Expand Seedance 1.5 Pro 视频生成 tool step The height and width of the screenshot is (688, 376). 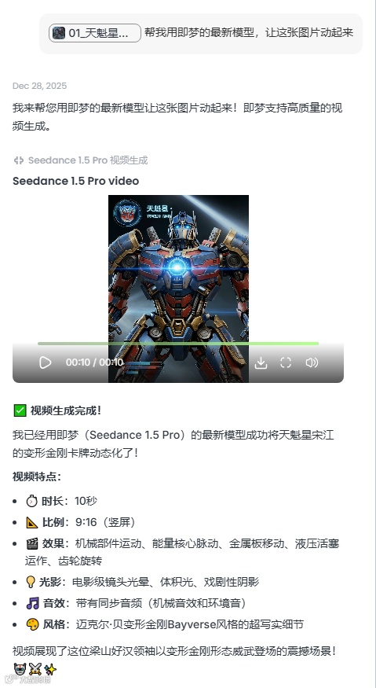coord(81,160)
